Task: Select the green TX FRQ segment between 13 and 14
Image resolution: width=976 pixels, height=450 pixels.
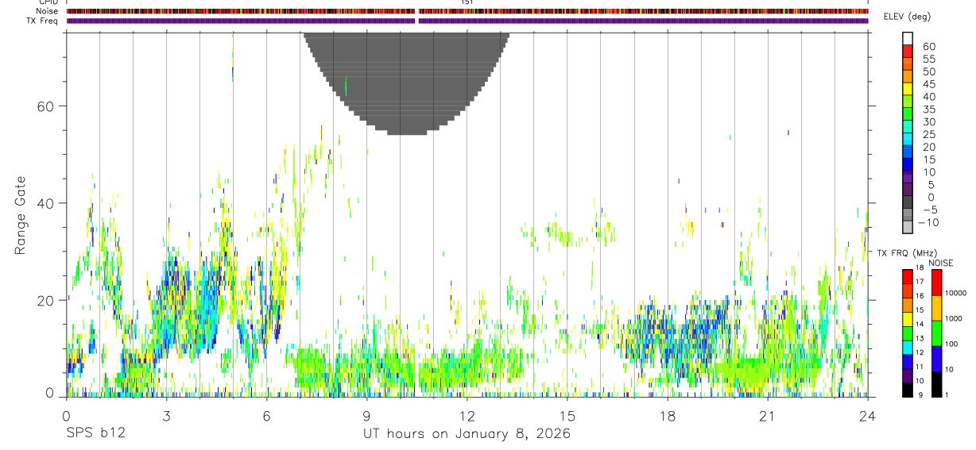Action: click(x=908, y=333)
